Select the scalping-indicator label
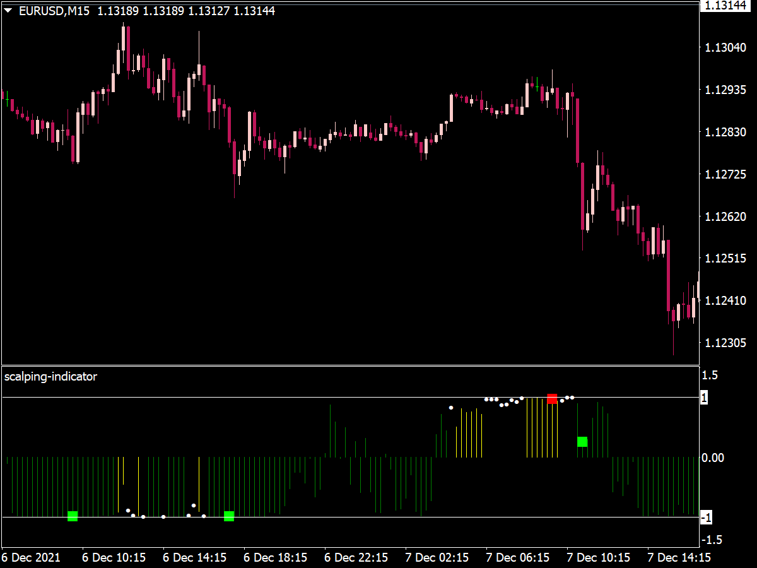The image size is (757, 568). pos(50,377)
